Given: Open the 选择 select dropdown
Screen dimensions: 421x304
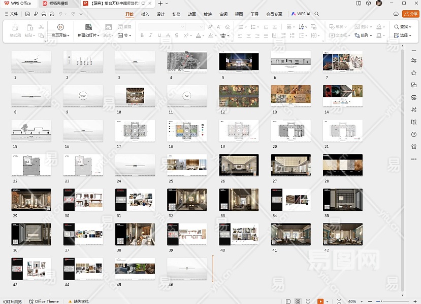Looking at the screenshot, I should tap(404, 35).
